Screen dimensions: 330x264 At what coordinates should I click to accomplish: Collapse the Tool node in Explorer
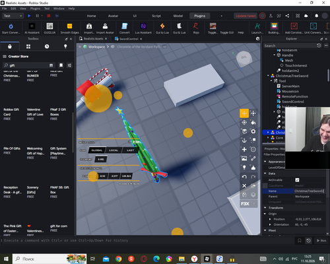click(271, 81)
